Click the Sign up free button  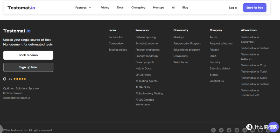pyautogui.click(x=28, y=67)
